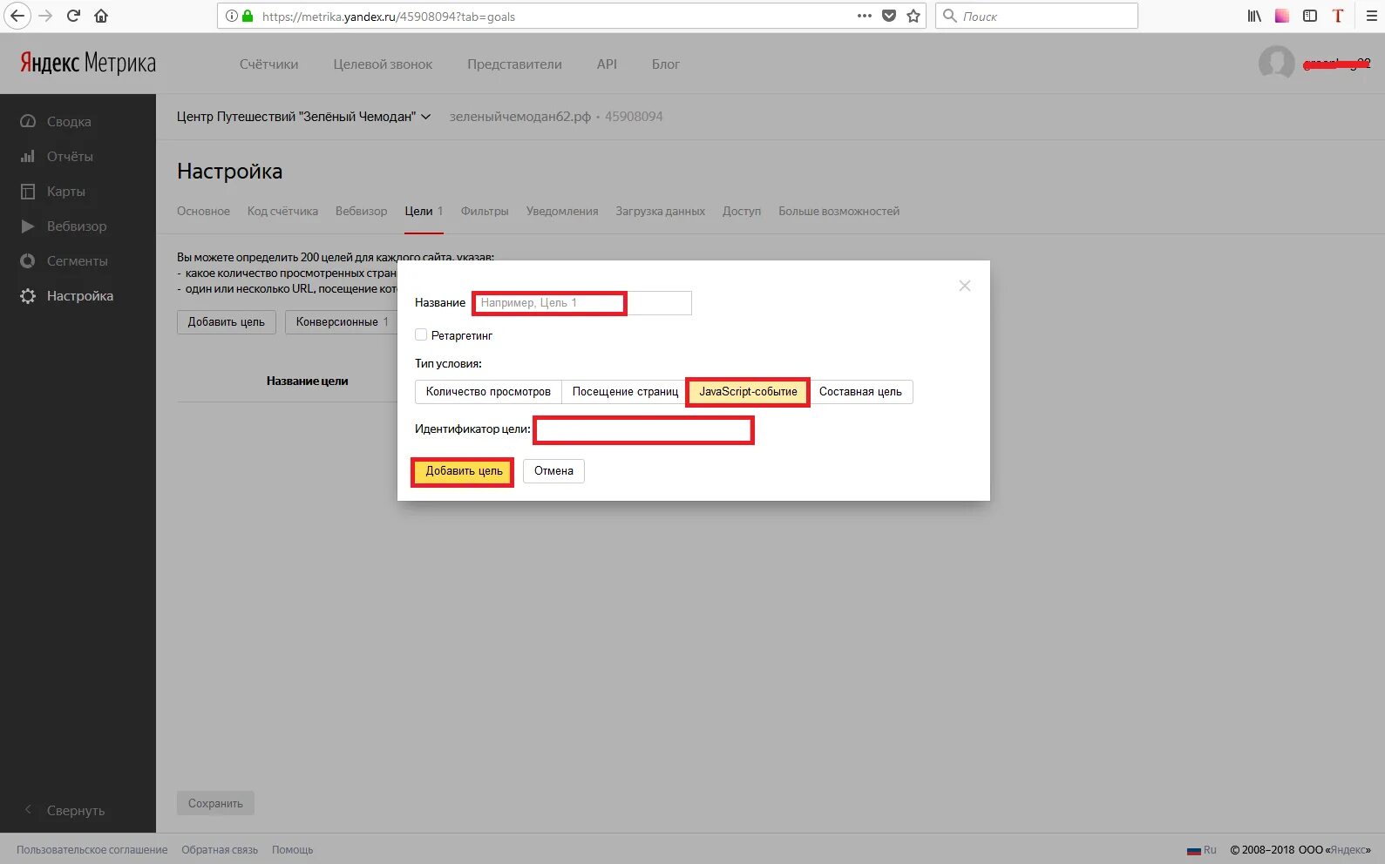1385x864 pixels.
Task: Switch to the Доступ tab
Action: pyautogui.click(x=742, y=211)
